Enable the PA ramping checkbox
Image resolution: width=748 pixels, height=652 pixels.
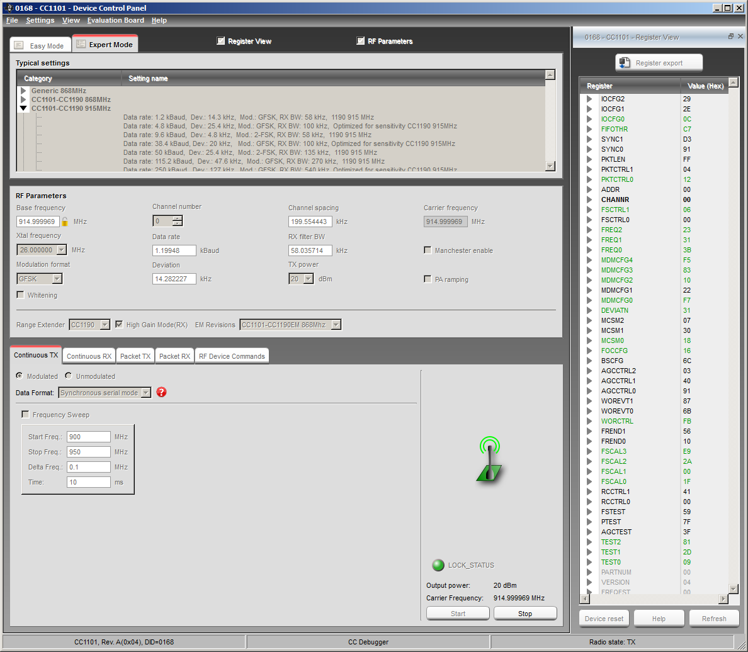pyautogui.click(x=428, y=279)
